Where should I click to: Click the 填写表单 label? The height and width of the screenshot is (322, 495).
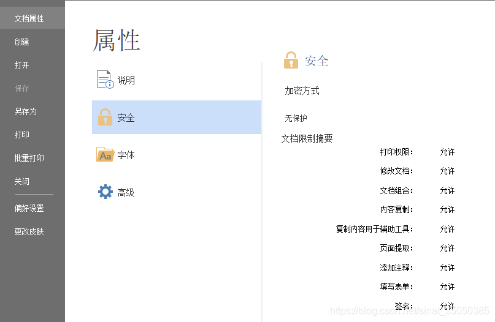pyautogui.click(x=396, y=286)
